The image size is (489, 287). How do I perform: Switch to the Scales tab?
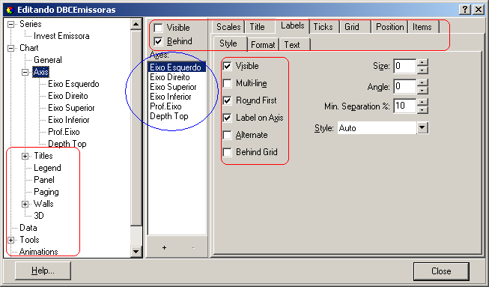[228, 27]
